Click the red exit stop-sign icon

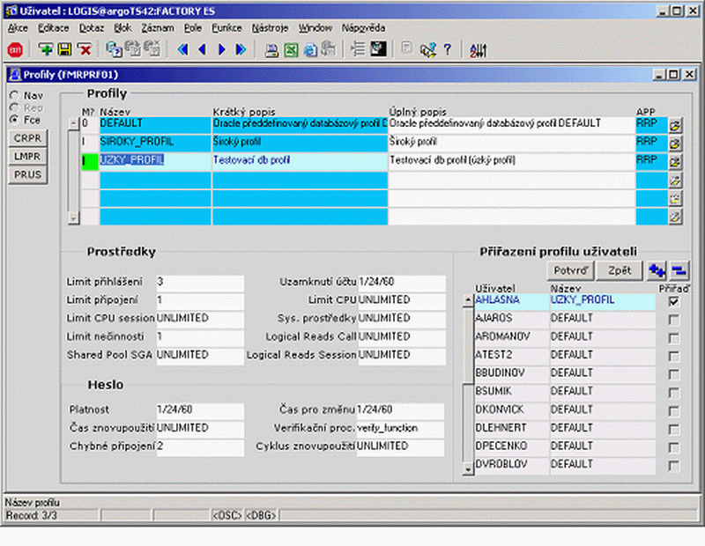[x=15, y=49]
